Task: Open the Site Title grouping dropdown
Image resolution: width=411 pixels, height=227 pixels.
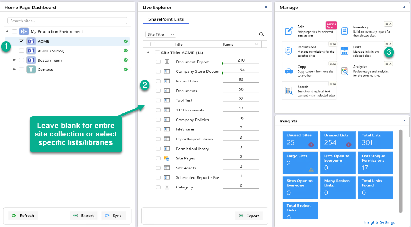Action: pos(161,34)
